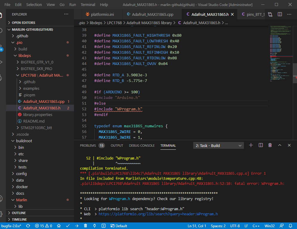Open the terminal selector '2: Task - Build' dropdown
The image size is (297, 229).
click(218, 146)
